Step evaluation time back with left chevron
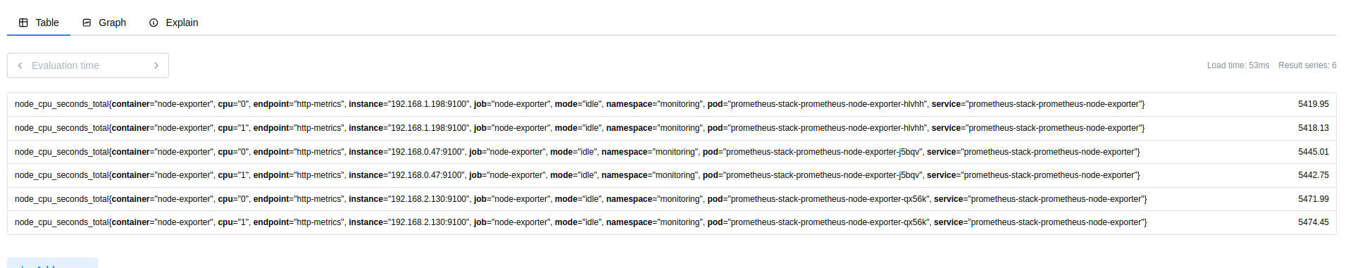The image size is (1348, 268). pyautogui.click(x=20, y=65)
